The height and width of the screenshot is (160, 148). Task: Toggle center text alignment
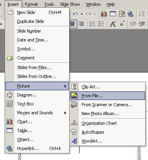click(x=73, y=24)
